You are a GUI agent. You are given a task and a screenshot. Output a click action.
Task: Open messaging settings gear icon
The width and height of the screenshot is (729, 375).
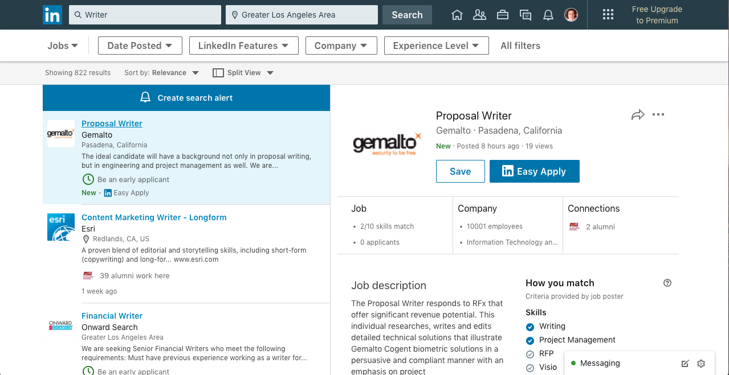701,364
